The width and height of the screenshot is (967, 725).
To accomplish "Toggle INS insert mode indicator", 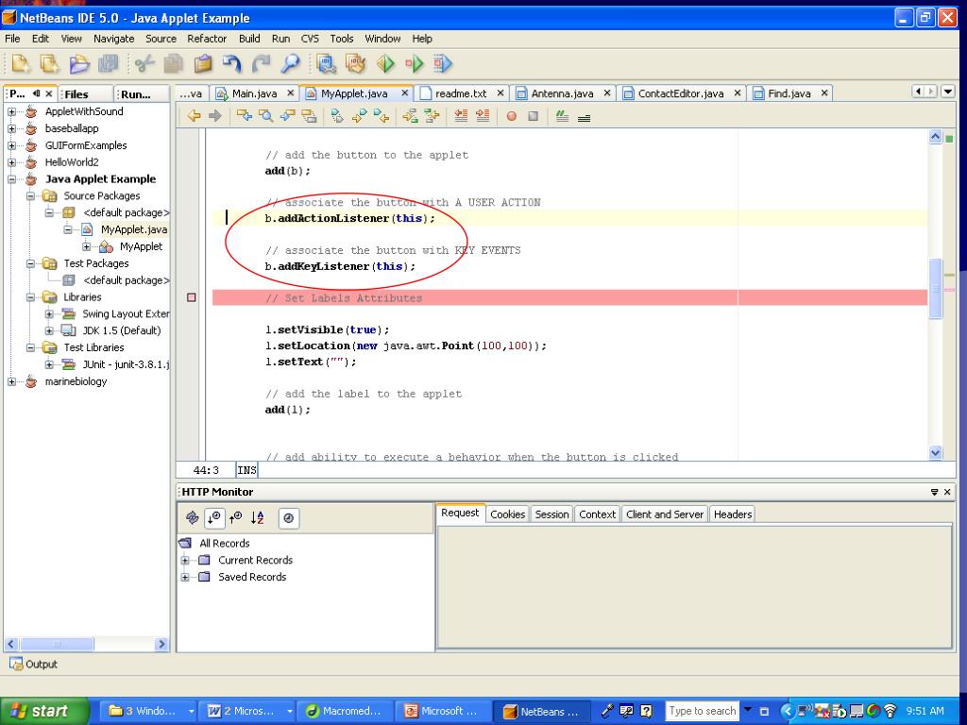I will pos(246,470).
